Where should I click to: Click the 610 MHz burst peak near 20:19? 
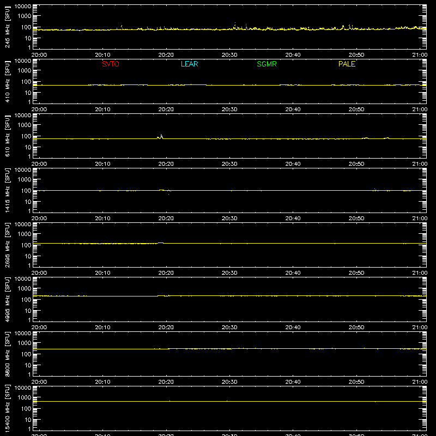pos(161,136)
